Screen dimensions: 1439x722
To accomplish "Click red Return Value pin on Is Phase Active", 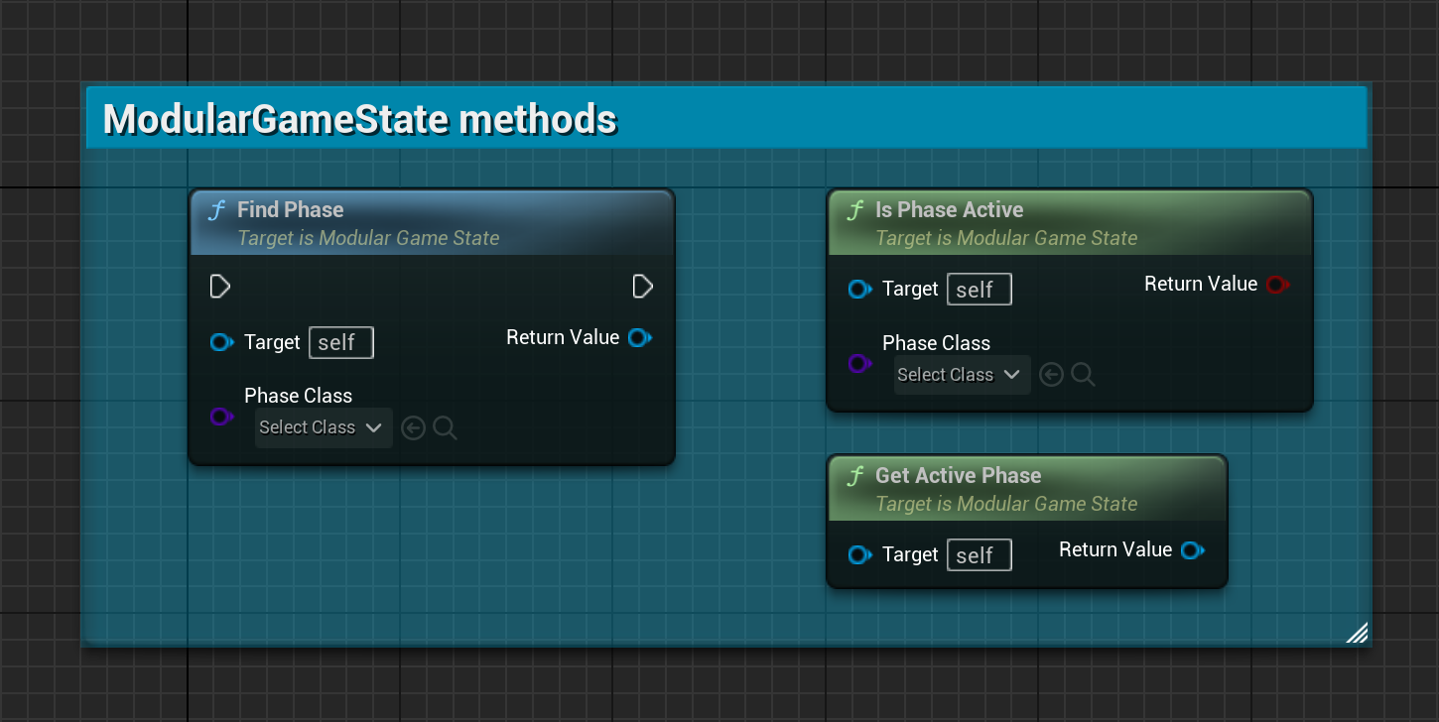I will [1277, 285].
